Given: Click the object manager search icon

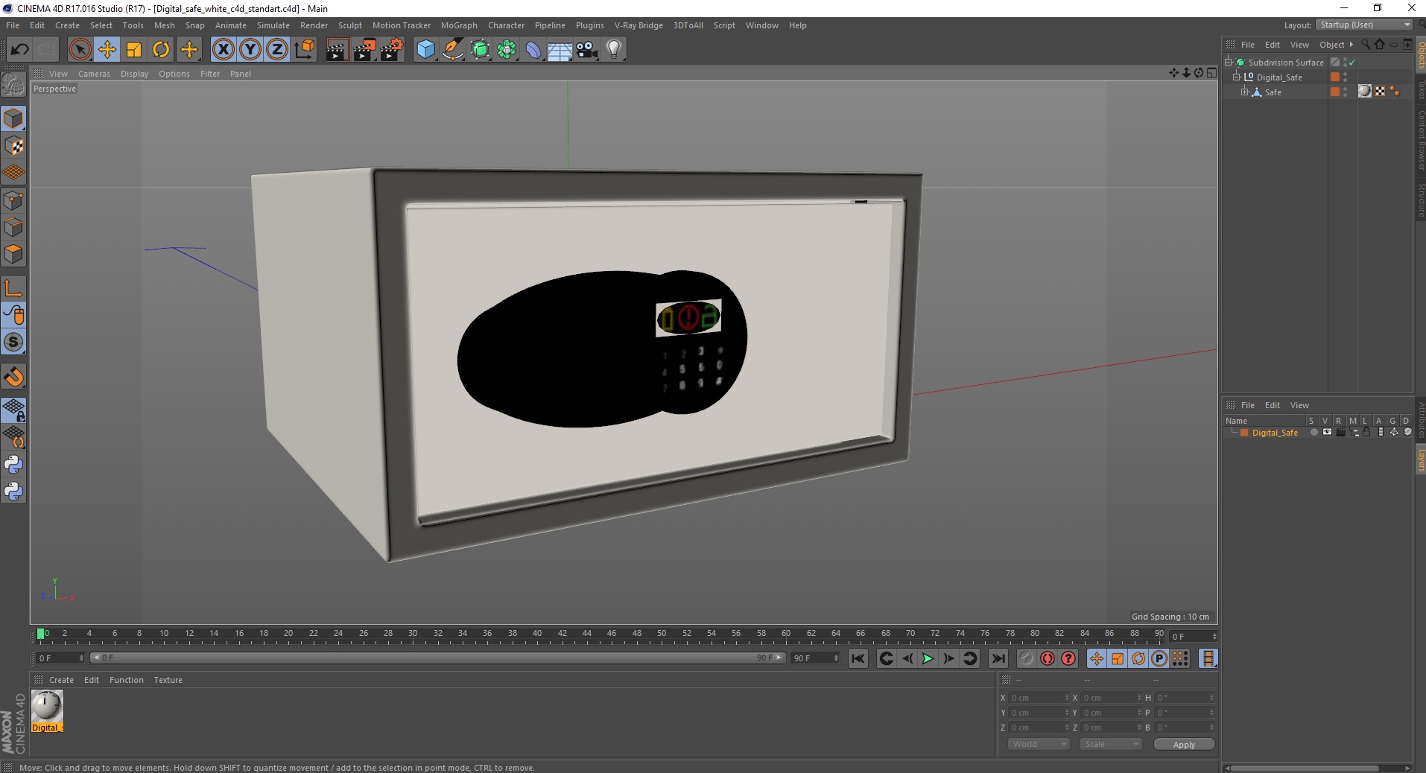Looking at the screenshot, I should click(x=1366, y=45).
